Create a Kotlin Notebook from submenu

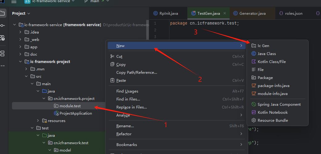(273, 113)
